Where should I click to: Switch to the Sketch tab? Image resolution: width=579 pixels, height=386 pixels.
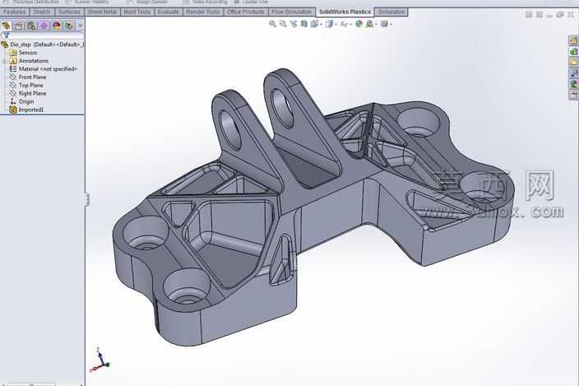tap(42, 12)
